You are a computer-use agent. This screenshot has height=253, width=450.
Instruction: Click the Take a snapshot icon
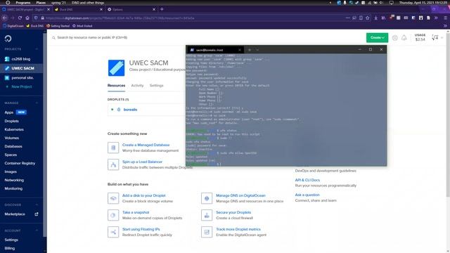coord(113,215)
